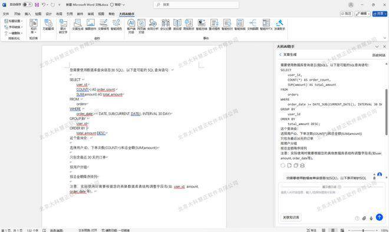The image size is (389, 232).
Task: Click the 智能总结 summary tool
Action: pyautogui.click(x=202, y=25)
